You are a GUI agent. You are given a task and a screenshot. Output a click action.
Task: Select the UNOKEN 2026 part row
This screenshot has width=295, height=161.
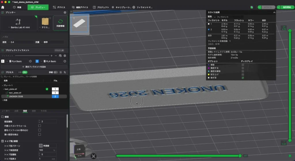34,96
